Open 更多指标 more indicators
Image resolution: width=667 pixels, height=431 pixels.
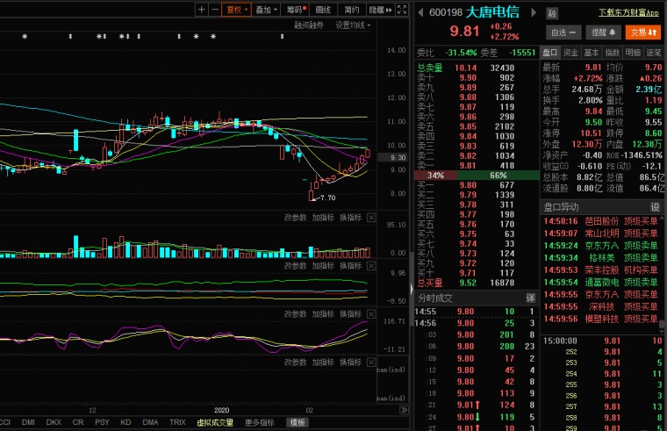260,422
